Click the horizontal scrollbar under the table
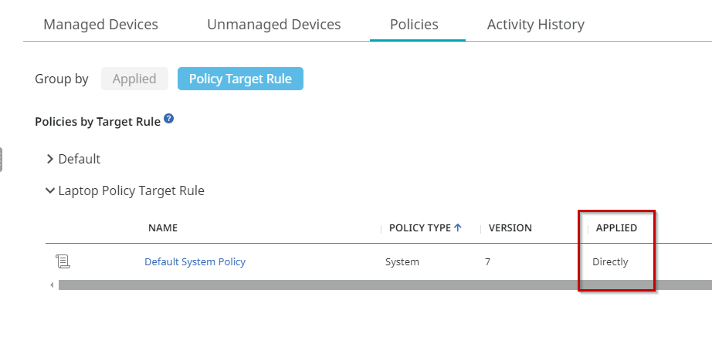 coord(371,285)
